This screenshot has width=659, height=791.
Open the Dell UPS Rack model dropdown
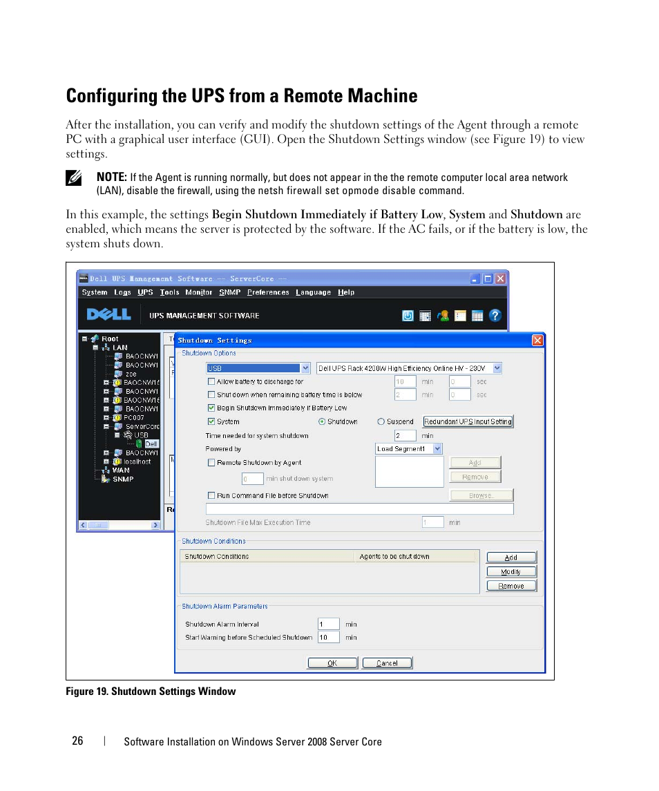(x=497, y=368)
